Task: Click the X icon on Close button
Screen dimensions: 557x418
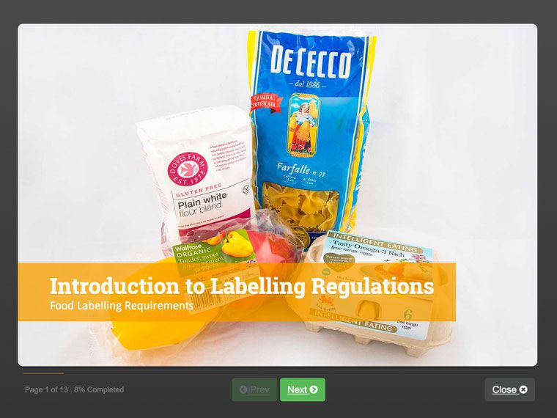Action: [523, 389]
